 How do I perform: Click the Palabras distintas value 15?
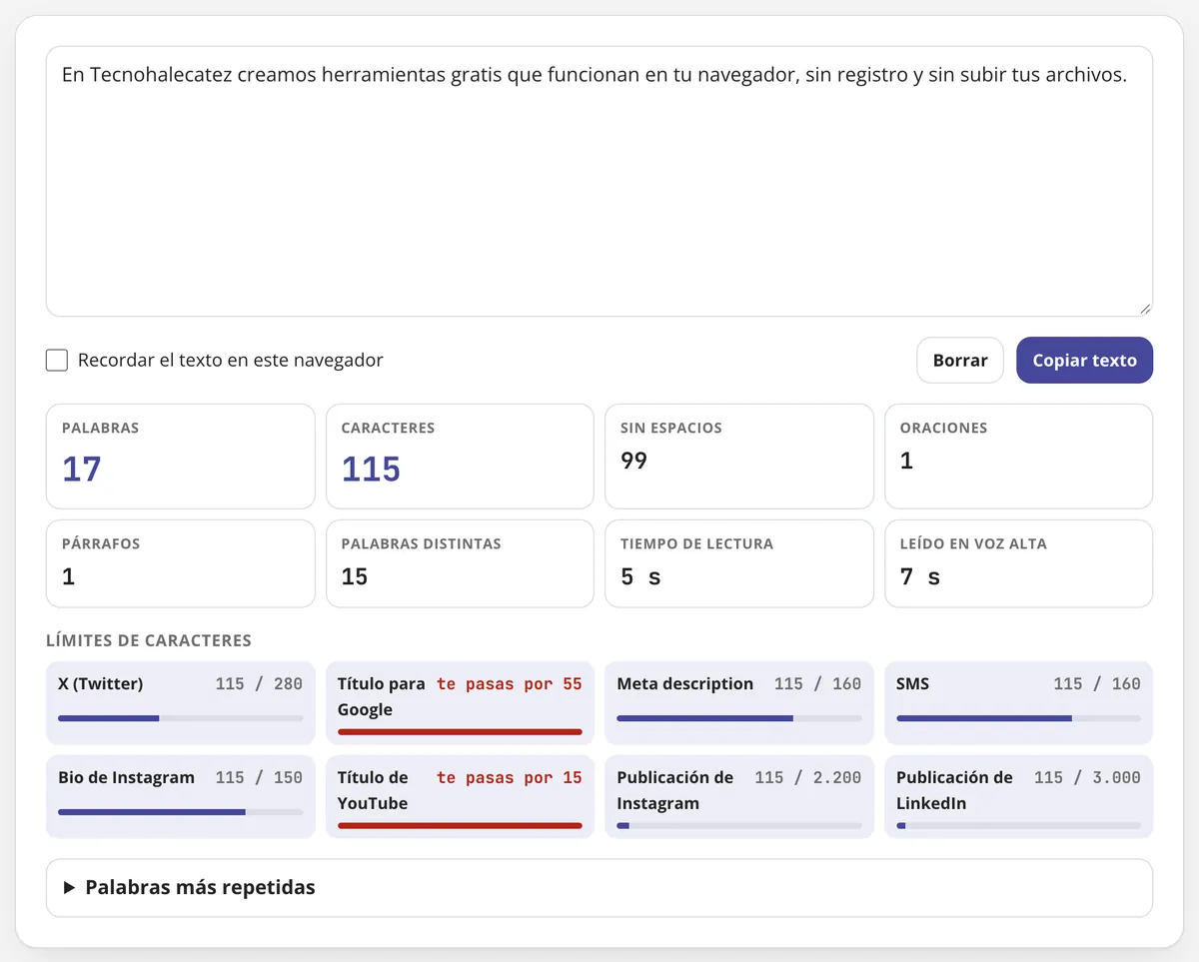tap(355, 576)
